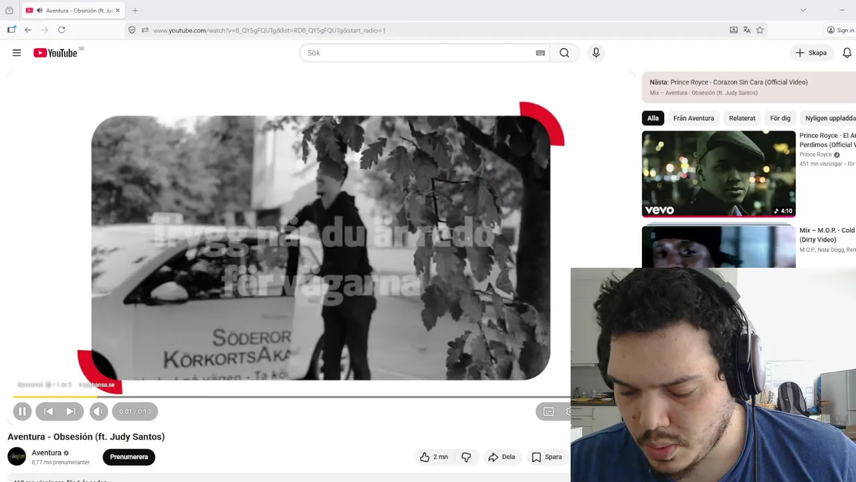Open the Aventura channel avatar
The image size is (856, 482).
click(x=17, y=457)
